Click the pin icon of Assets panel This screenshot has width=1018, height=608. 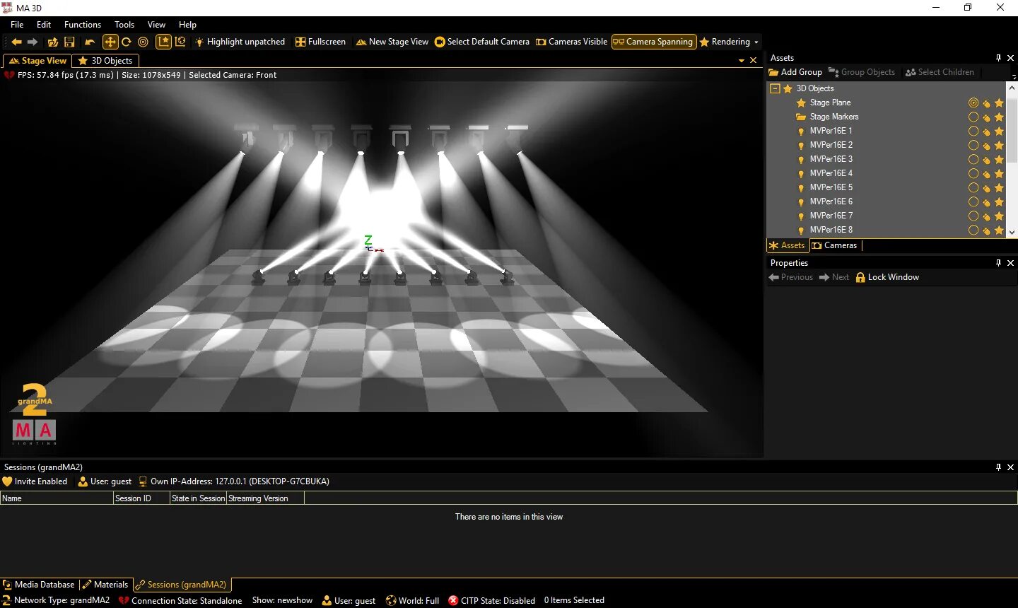pyautogui.click(x=998, y=58)
